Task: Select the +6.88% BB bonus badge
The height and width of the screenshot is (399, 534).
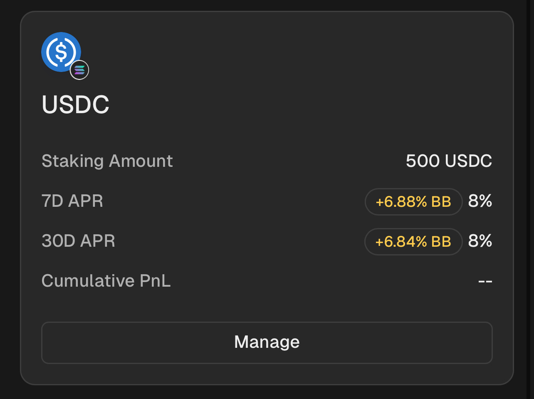Action: [413, 202]
